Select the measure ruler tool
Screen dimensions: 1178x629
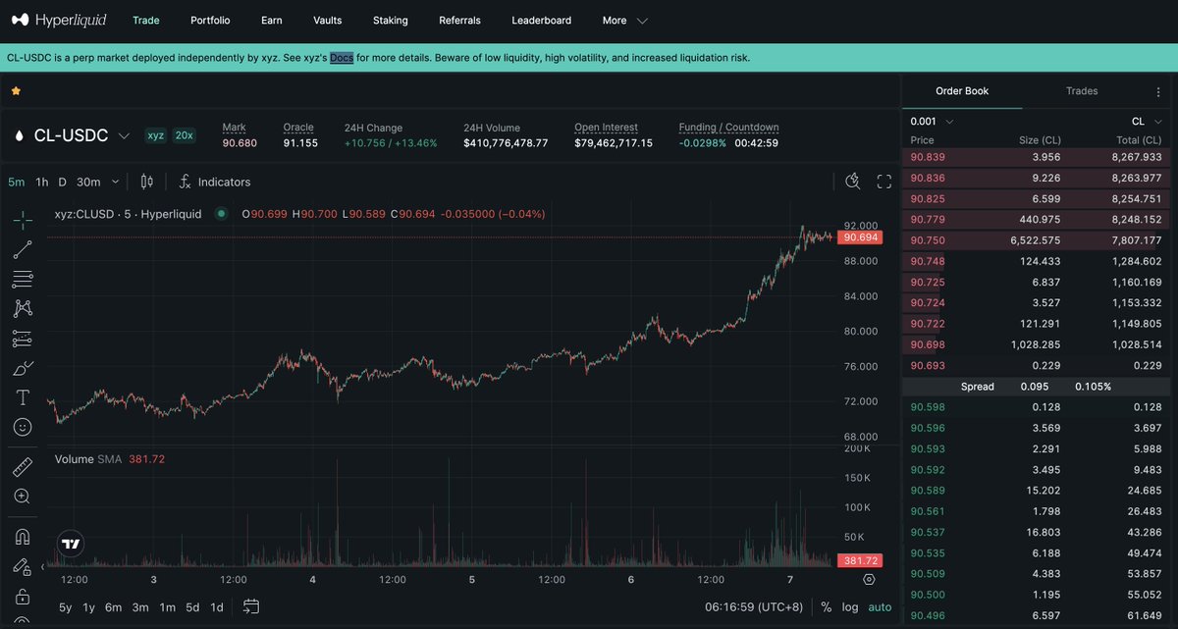pos(22,467)
